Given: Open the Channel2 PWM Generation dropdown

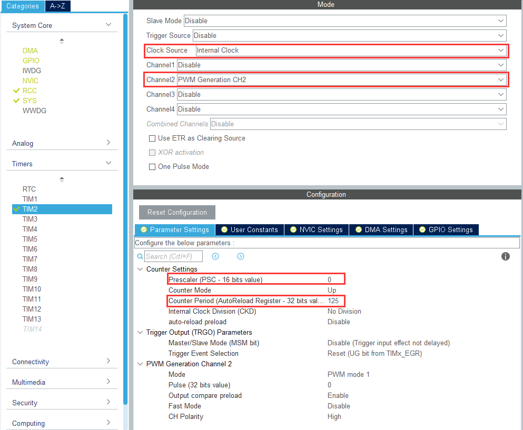Looking at the screenshot, I should click(x=341, y=79).
